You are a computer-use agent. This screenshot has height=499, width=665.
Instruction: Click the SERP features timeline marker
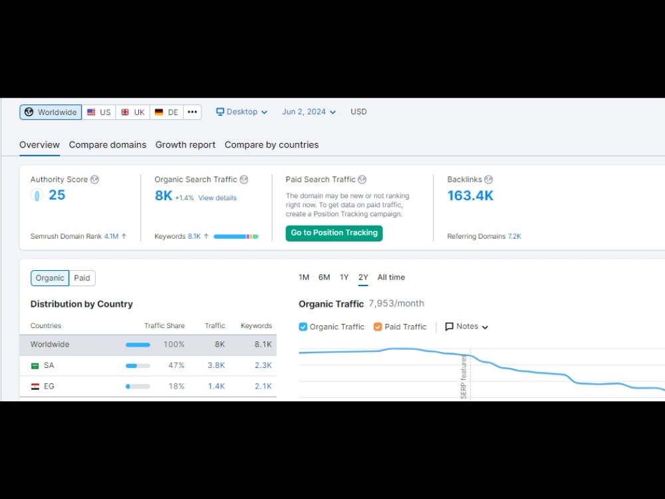coord(464,377)
